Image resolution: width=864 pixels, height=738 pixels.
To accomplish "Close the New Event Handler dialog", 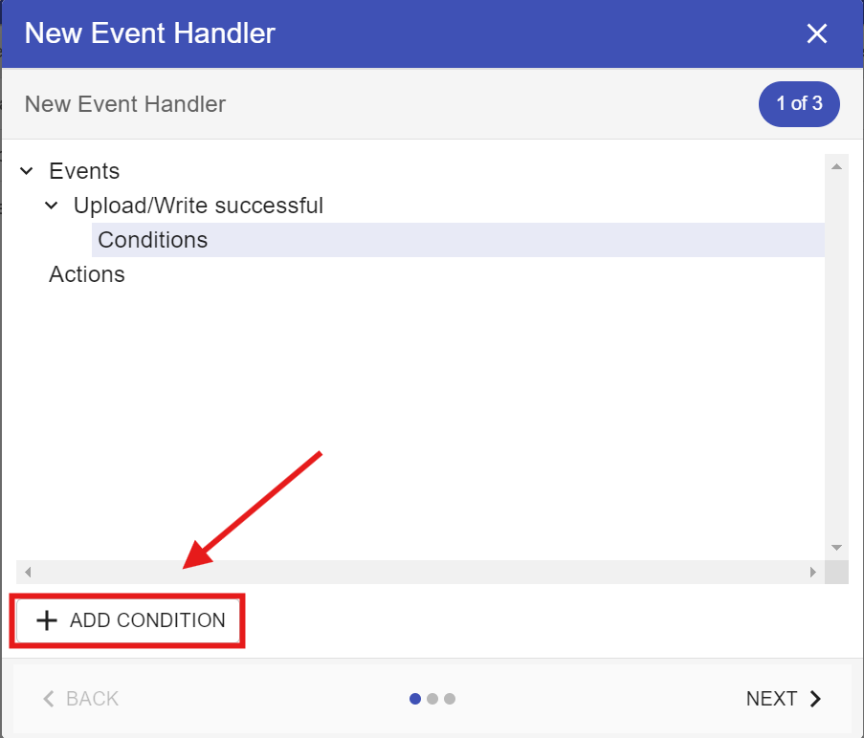I will pos(816,34).
